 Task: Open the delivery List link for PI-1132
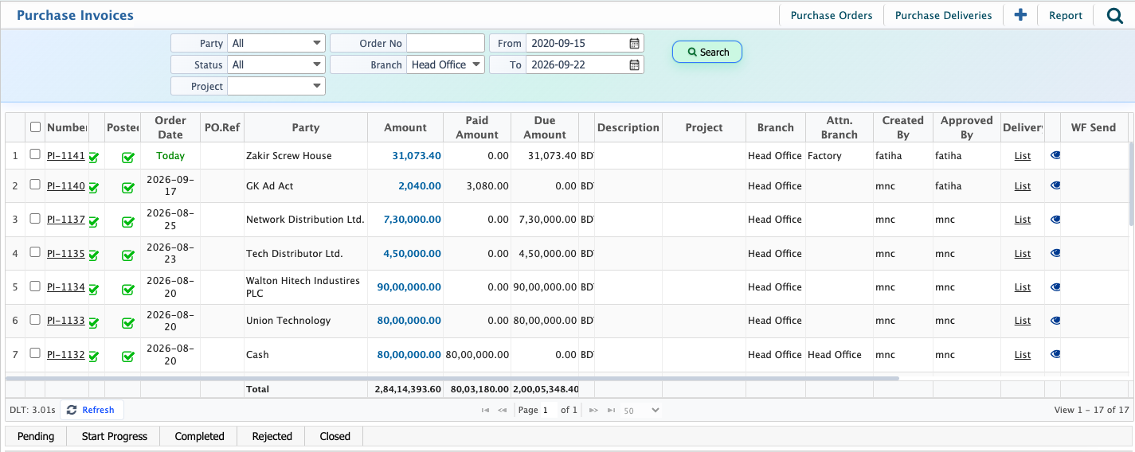pyautogui.click(x=1023, y=354)
